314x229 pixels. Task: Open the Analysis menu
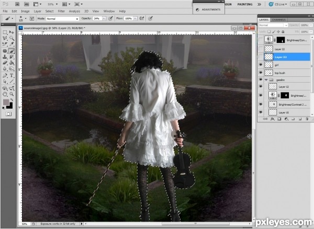point(74,11)
